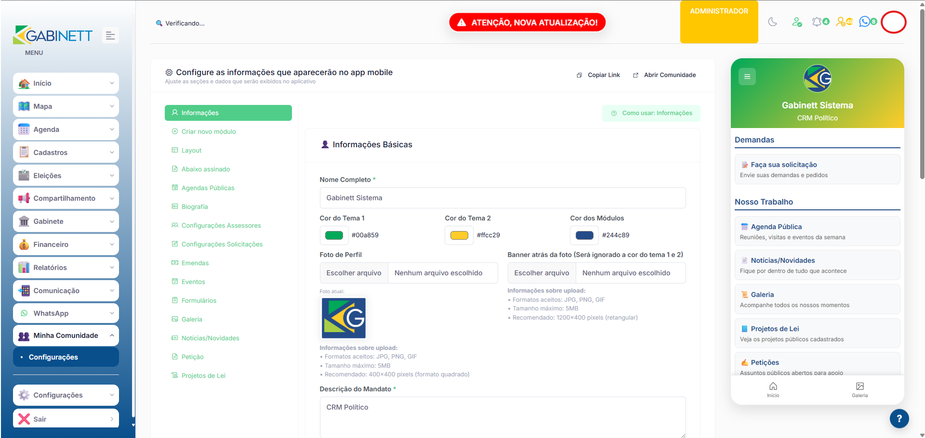Image resolution: width=925 pixels, height=438 pixels.
Task: Click the Nome Completo input field
Action: point(502,198)
